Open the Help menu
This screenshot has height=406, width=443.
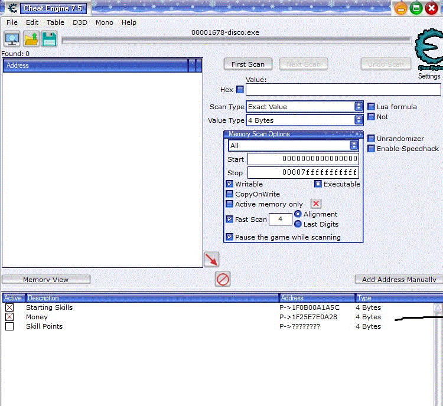129,22
